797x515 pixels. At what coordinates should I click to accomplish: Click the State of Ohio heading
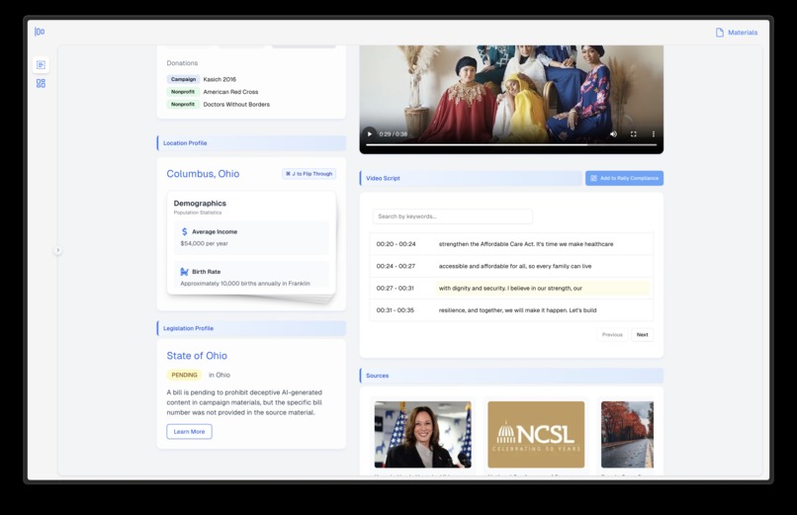point(197,356)
